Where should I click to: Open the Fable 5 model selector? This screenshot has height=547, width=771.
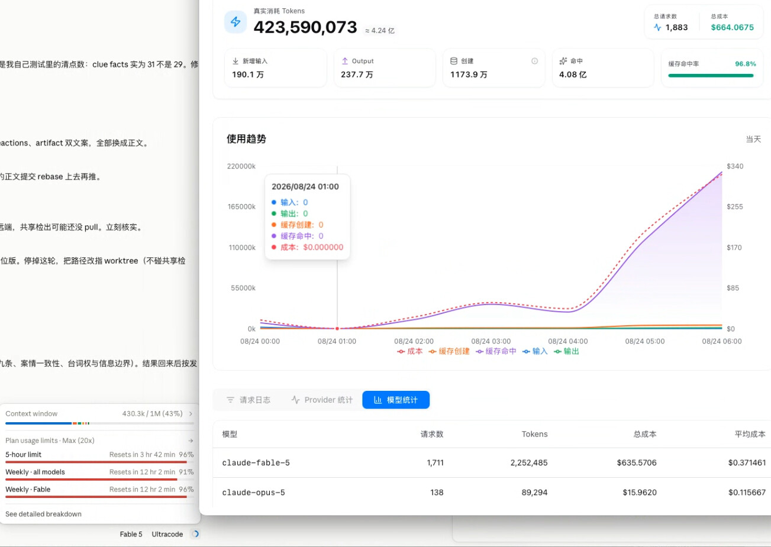pos(131,534)
